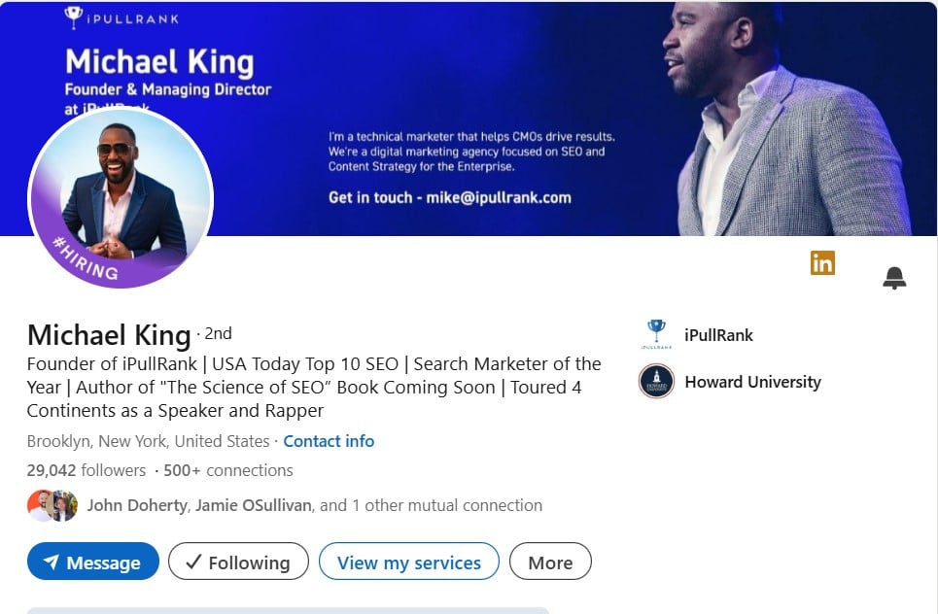
Task: Open the Contact info link
Action: 329,441
